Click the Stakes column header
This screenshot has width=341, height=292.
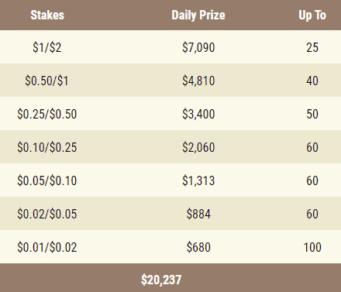[47, 15]
